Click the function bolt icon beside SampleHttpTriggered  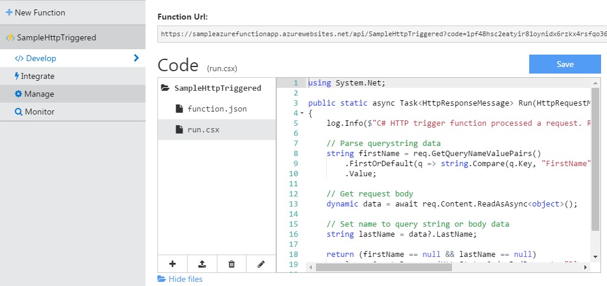tap(11, 37)
